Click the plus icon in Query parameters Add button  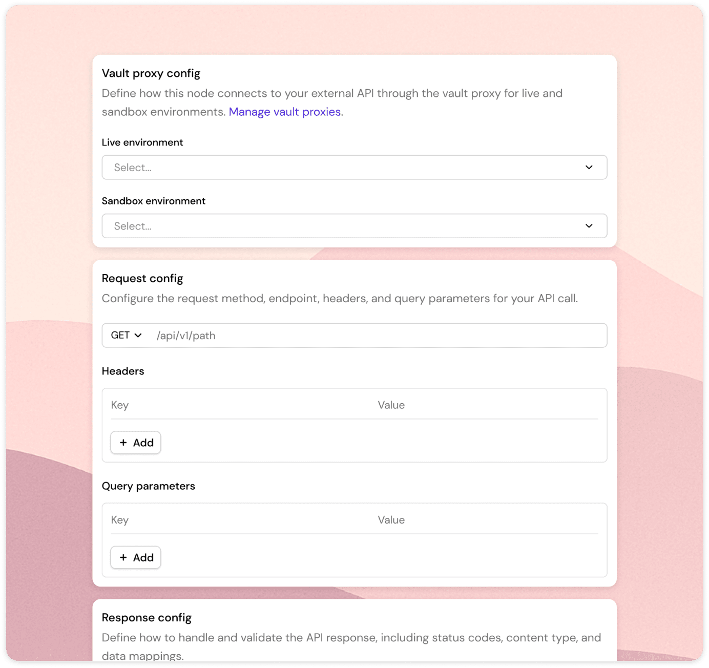click(x=123, y=557)
